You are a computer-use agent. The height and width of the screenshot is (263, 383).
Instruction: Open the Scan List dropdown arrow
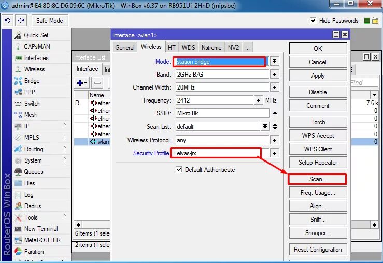(x=265, y=126)
